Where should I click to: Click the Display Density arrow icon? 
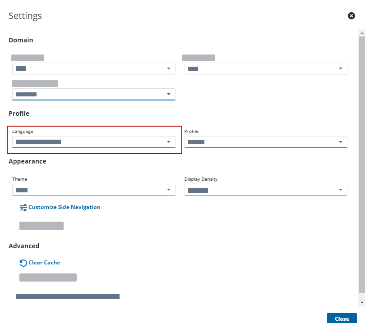[340, 190]
